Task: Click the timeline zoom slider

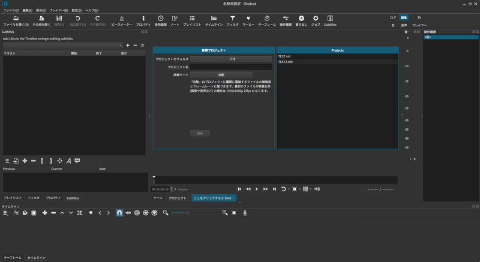Action: [x=194, y=213]
